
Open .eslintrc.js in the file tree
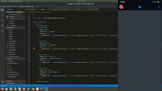coord(15,45)
